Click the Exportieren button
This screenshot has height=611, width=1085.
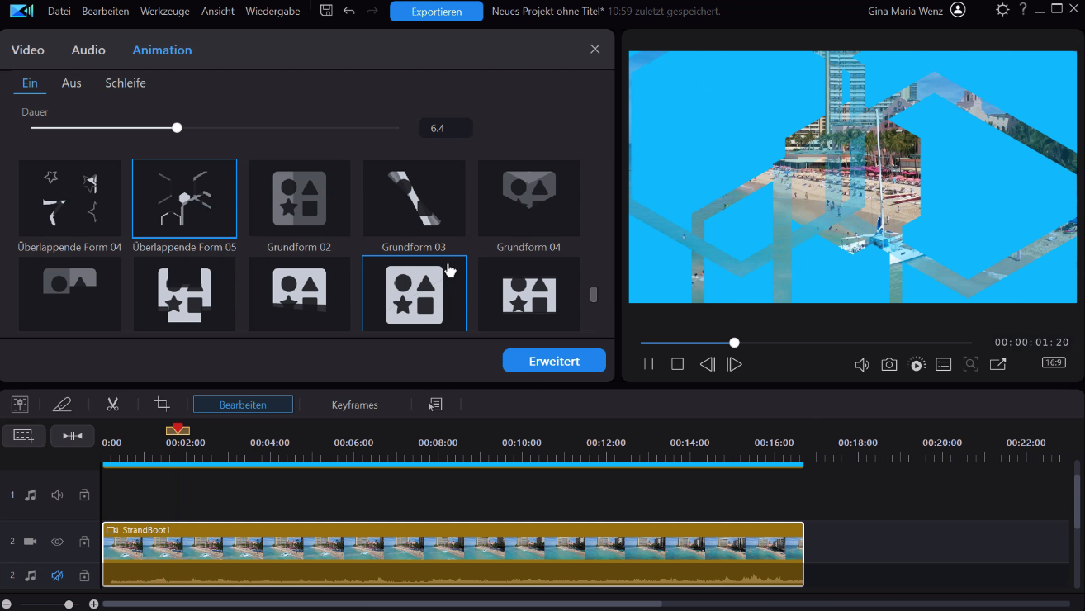[x=436, y=11]
